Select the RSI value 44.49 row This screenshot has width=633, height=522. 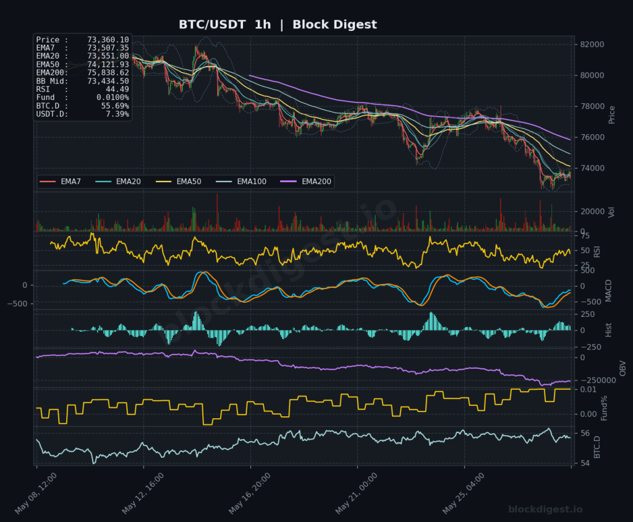(82, 89)
